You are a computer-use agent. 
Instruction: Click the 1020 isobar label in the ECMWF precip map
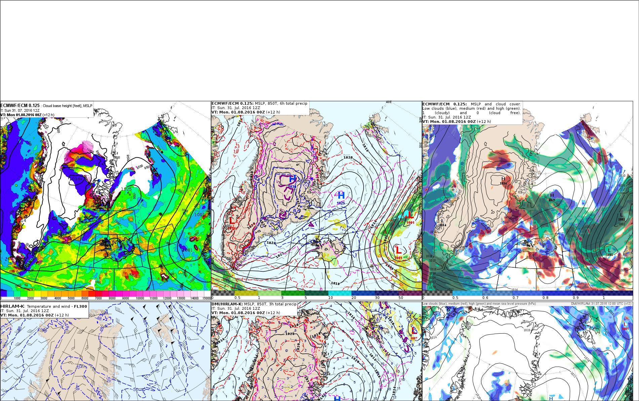(348, 158)
